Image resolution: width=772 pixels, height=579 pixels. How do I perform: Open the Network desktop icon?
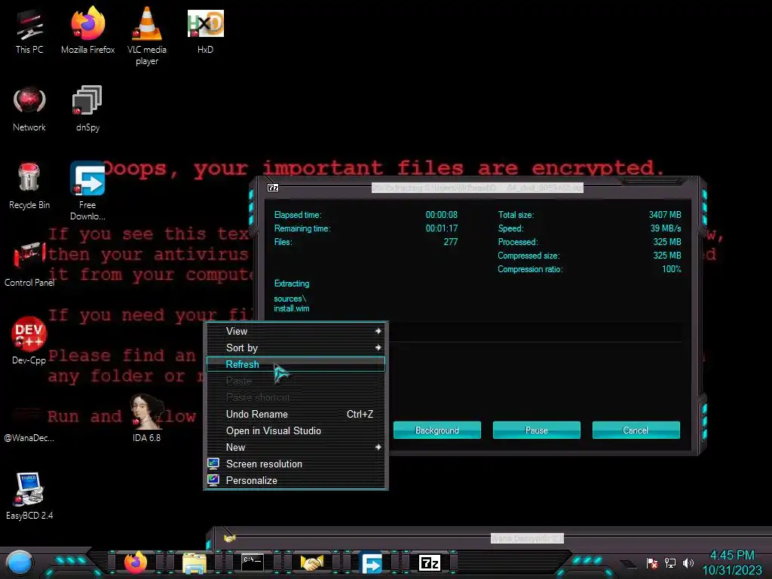(x=29, y=109)
